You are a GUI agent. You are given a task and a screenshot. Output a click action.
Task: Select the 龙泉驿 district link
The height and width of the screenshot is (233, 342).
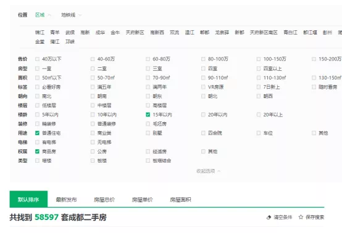pyautogui.click(x=222, y=33)
